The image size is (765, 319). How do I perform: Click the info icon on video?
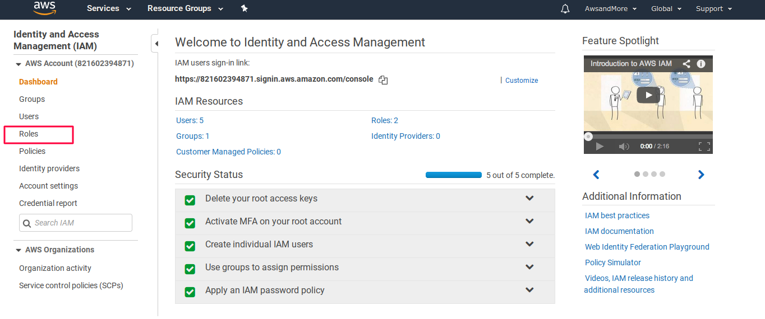[x=701, y=64]
